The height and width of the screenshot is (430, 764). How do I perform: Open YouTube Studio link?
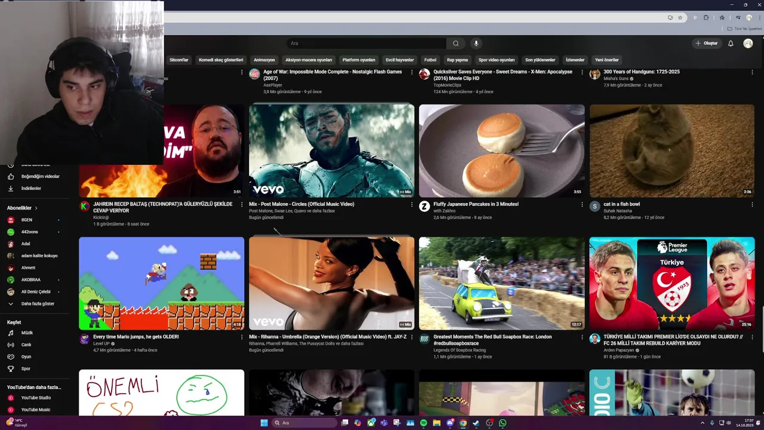point(35,398)
